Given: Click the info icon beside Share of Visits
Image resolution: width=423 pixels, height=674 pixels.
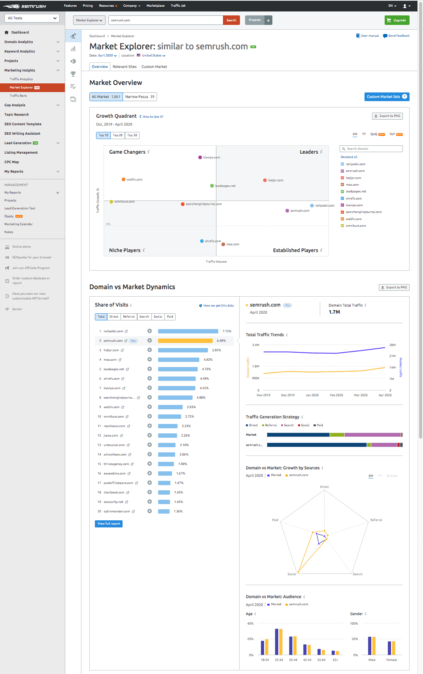Looking at the screenshot, I should tap(131, 305).
